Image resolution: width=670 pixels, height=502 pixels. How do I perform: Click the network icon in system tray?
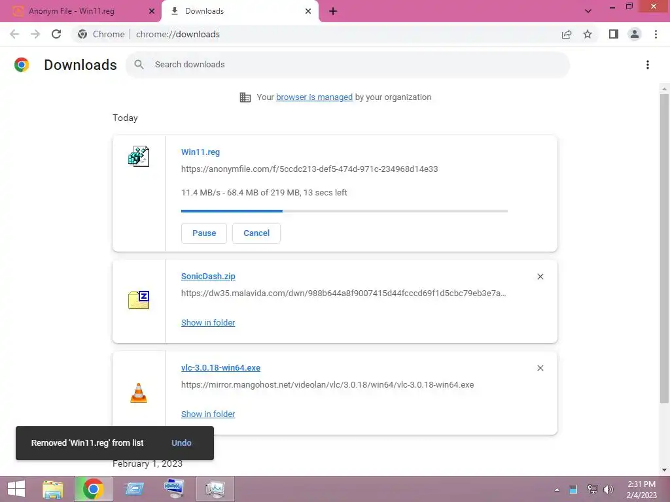pyautogui.click(x=592, y=490)
